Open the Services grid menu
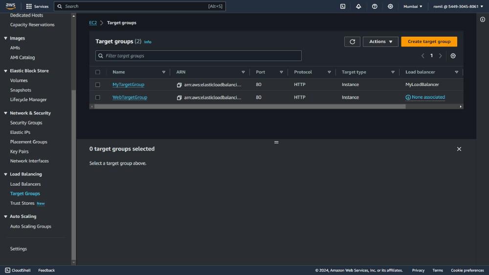489x275 pixels. tap(37, 6)
